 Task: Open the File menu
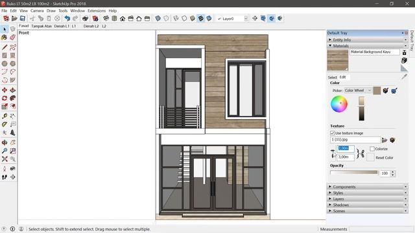pos(5,10)
